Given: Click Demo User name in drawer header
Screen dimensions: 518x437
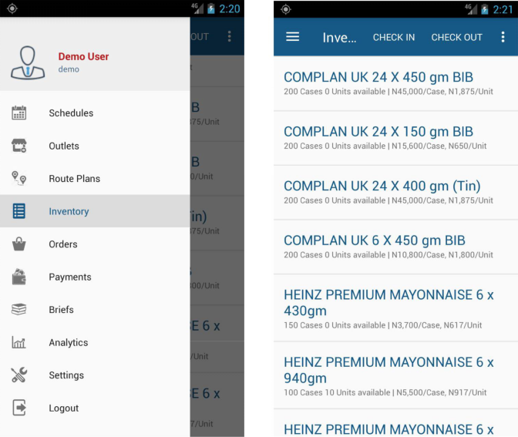Looking at the screenshot, I should click(x=83, y=56).
